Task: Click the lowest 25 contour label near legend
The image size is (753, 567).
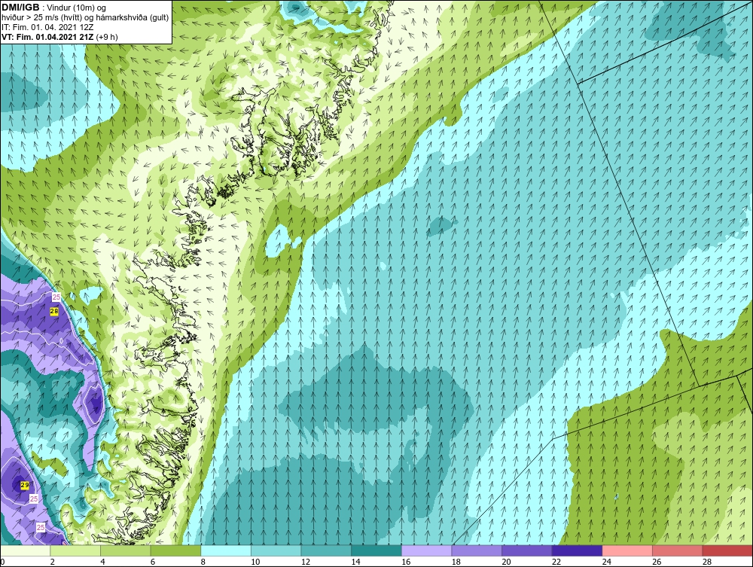Action: coord(41,527)
